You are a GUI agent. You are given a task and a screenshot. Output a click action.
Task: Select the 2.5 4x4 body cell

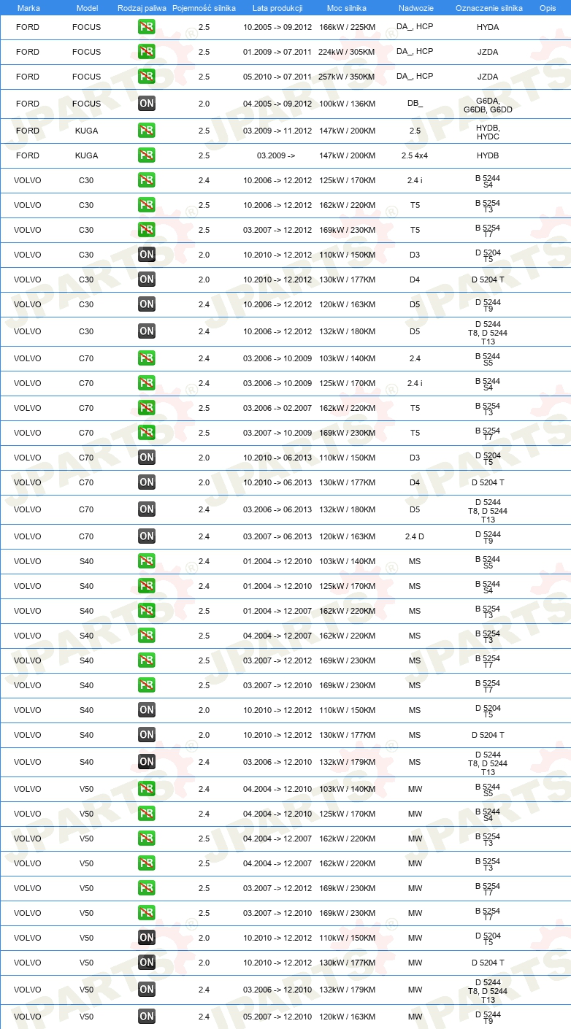pyautogui.click(x=415, y=155)
